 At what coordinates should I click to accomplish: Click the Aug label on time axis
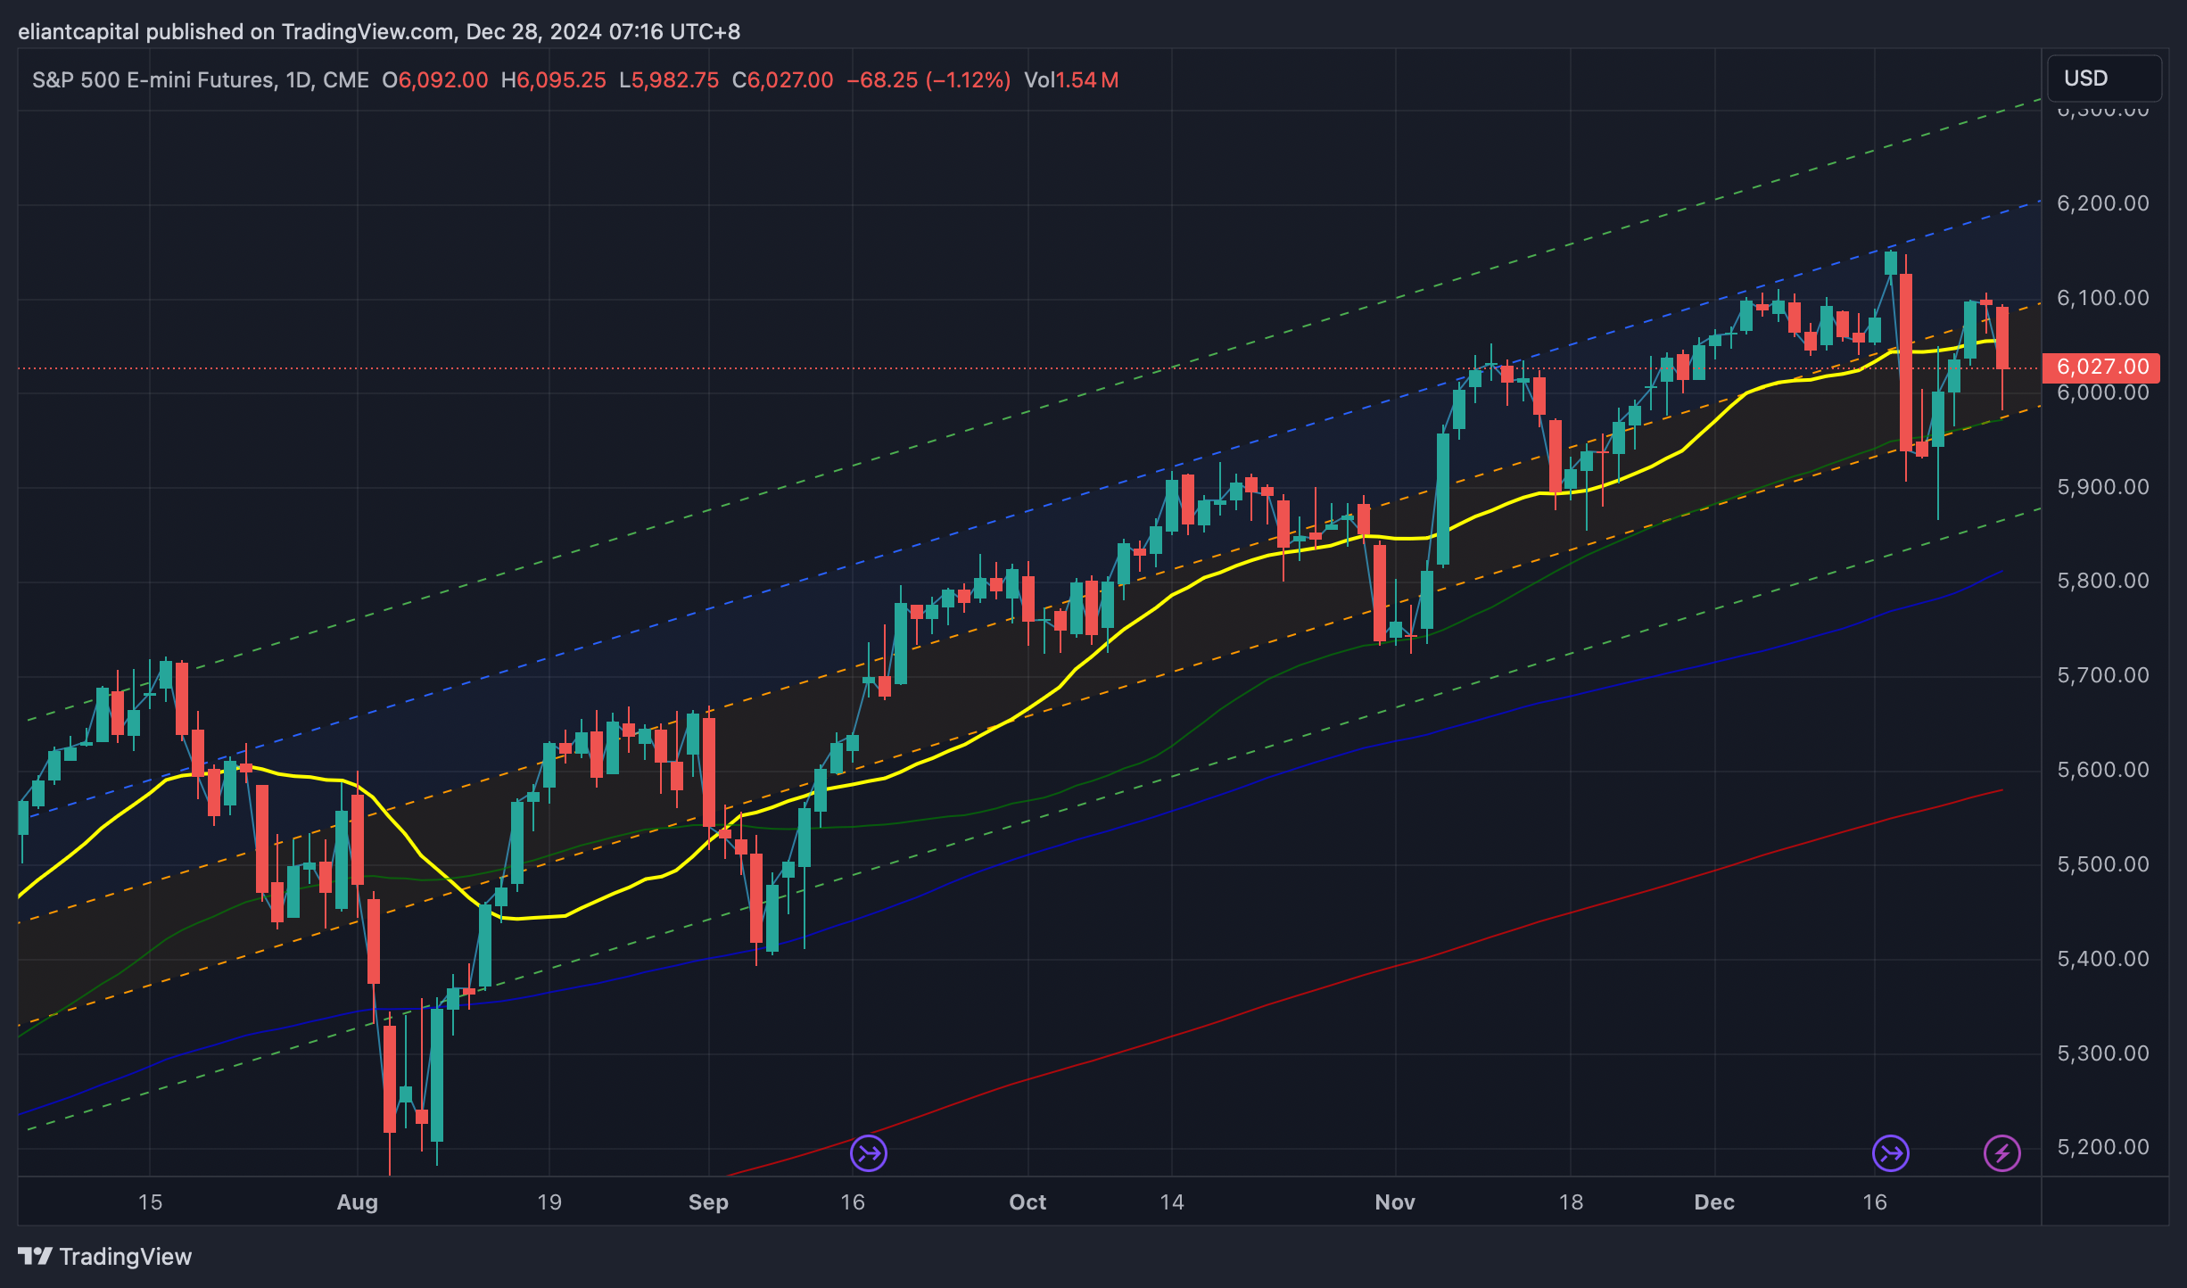pyautogui.click(x=357, y=1201)
